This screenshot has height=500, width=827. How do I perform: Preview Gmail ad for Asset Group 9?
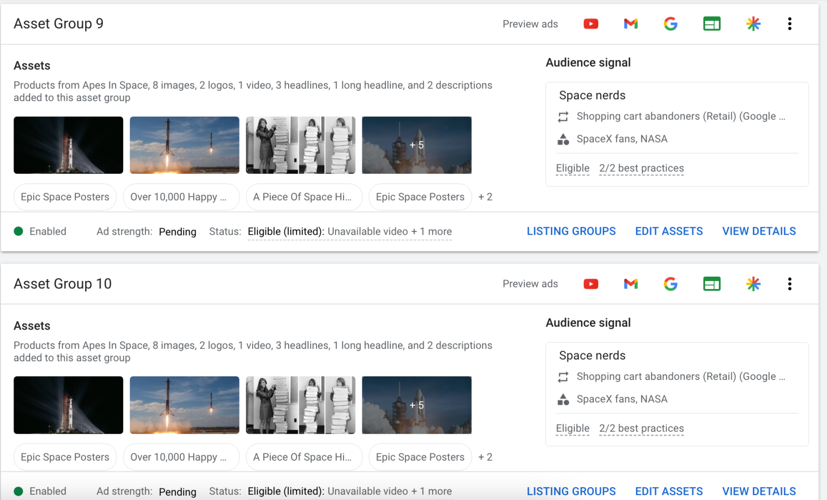[630, 24]
